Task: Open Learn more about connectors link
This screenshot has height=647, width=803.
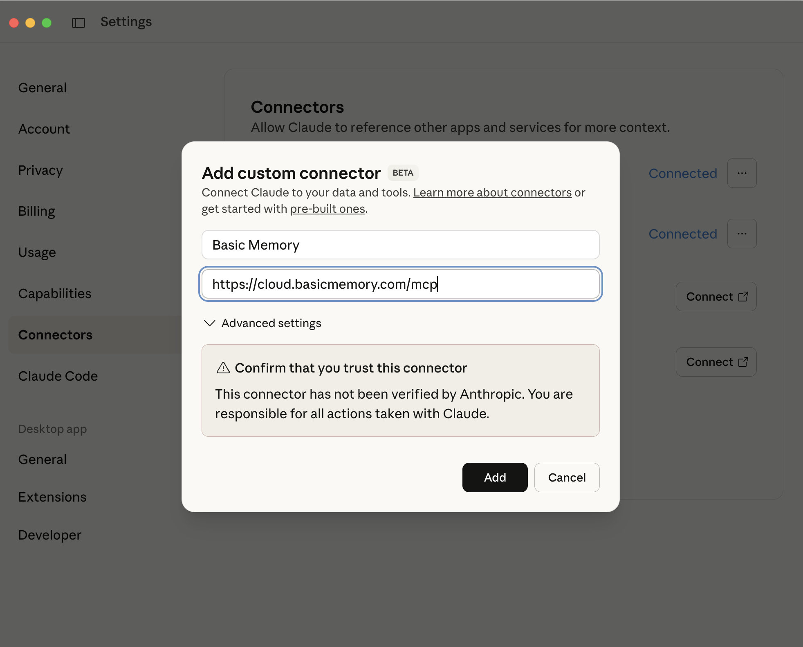Action: coord(492,192)
